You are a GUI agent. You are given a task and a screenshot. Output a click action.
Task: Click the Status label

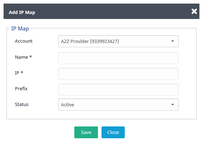(21, 104)
